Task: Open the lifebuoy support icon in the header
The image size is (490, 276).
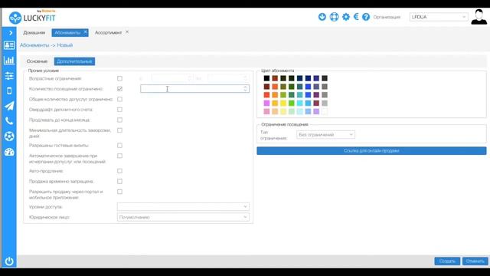Action: click(x=334, y=17)
